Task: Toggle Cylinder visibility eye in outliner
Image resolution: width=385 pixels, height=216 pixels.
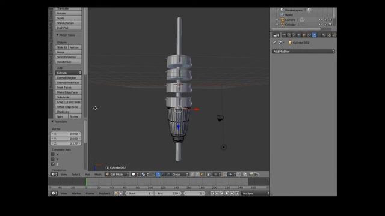Action: (x=320, y=25)
